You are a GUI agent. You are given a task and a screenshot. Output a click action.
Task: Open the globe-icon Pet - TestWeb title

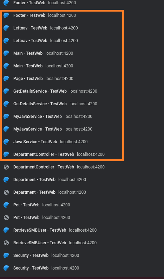(26, 218)
